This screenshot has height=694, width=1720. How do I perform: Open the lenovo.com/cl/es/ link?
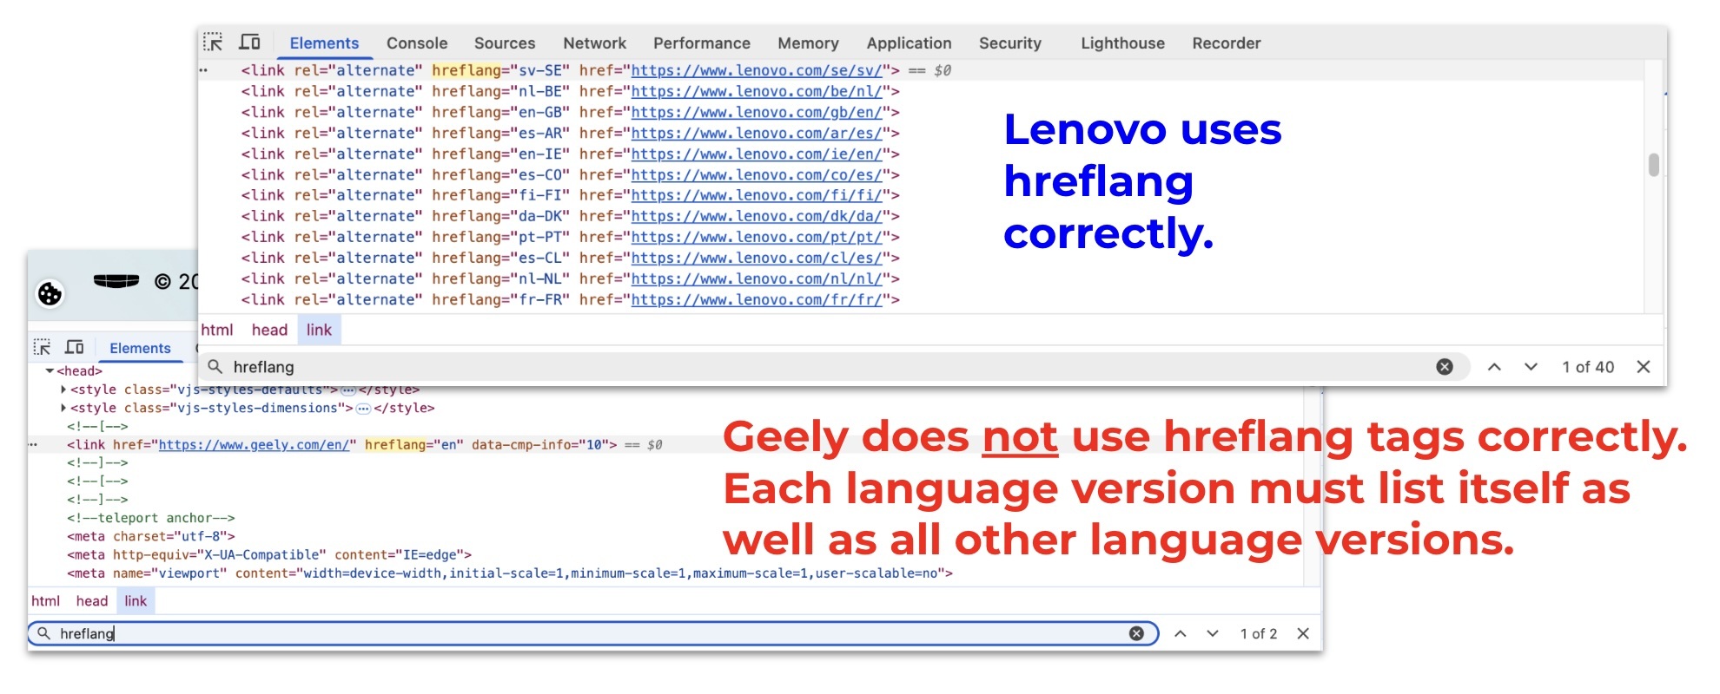757,258
